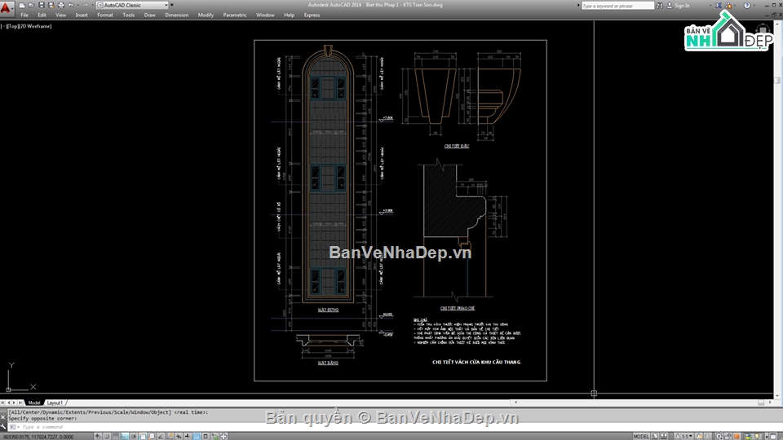This screenshot has height=440, width=783.
Task: Toggle the MODEL space button in status bar
Action: 642,436
